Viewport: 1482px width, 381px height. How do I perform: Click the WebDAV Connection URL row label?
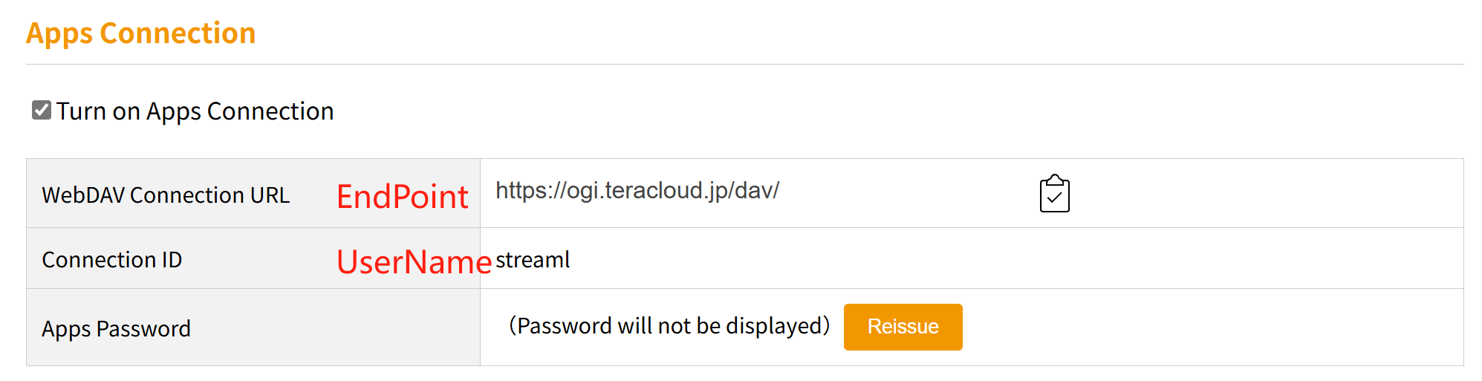[x=166, y=195]
